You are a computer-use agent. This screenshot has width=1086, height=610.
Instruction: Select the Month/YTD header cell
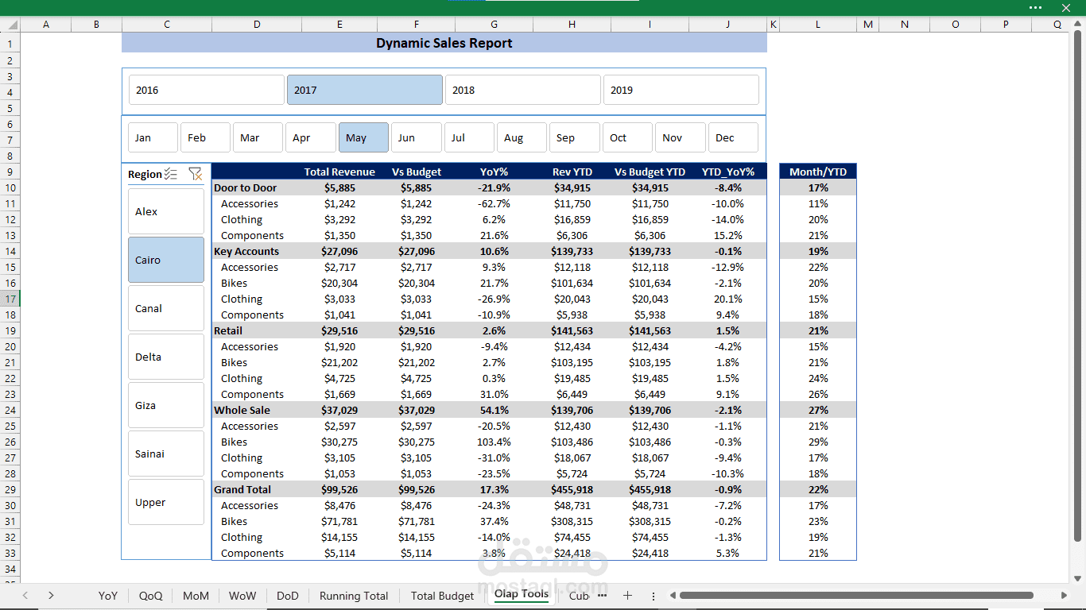click(818, 172)
